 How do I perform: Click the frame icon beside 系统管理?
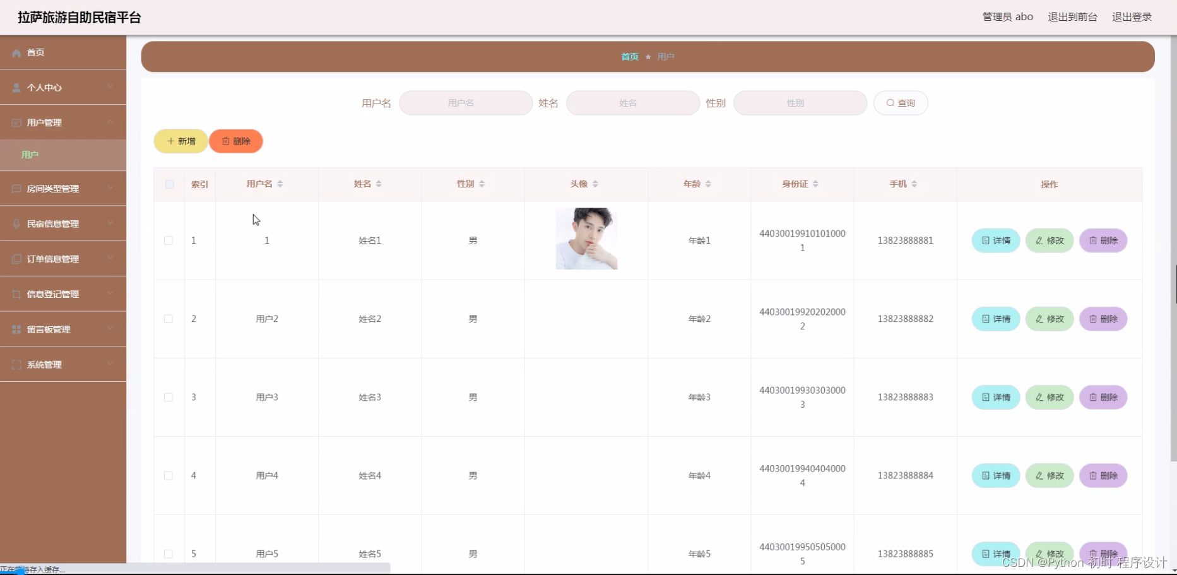pyautogui.click(x=16, y=365)
